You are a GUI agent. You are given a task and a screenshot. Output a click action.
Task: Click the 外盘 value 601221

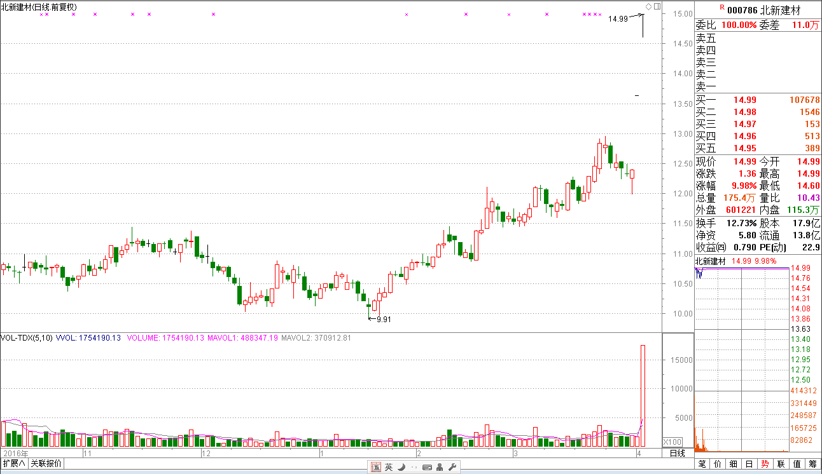point(741,210)
